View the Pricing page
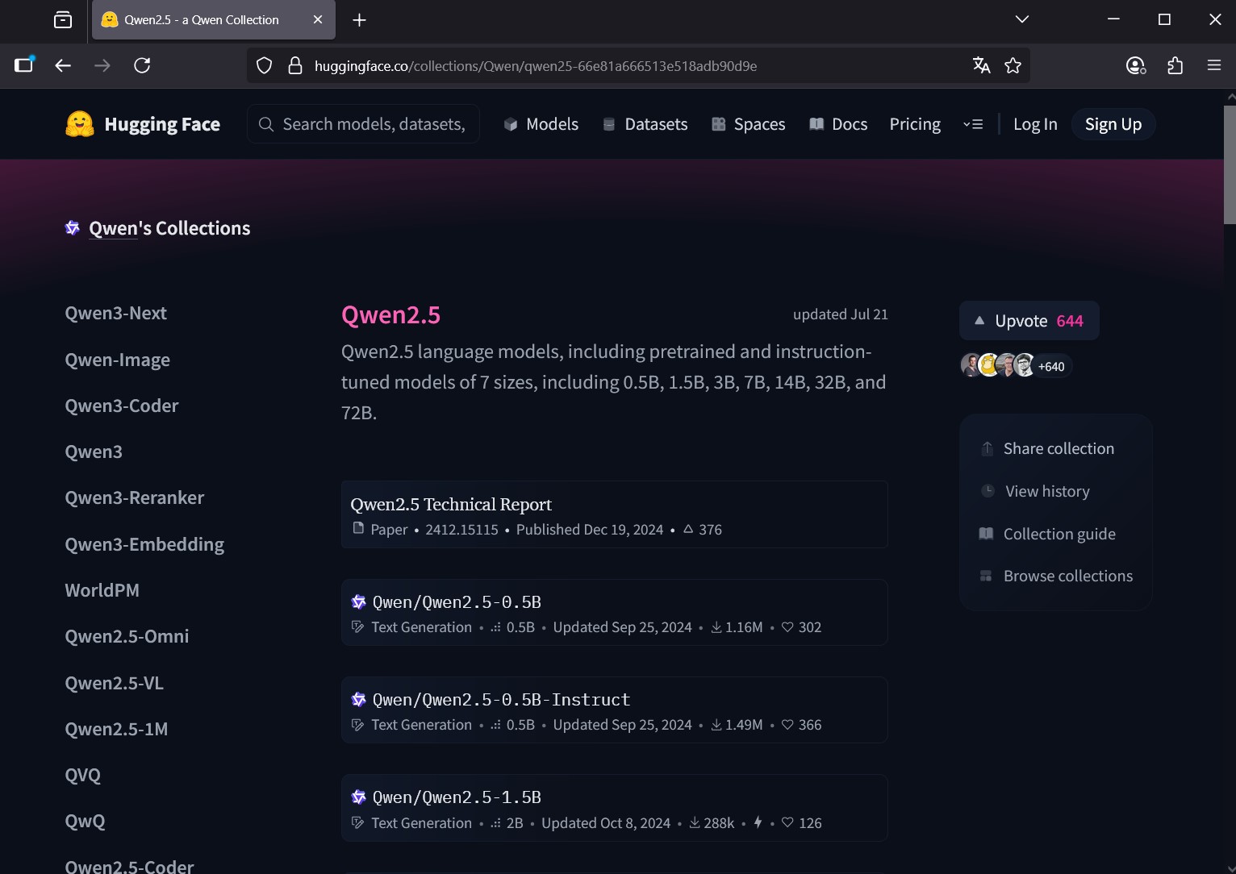The image size is (1236, 874). (915, 124)
